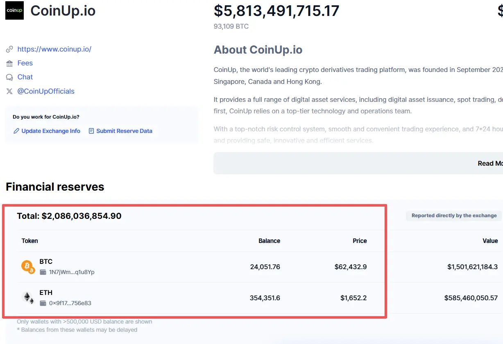Viewport: 503px width, 344px height.
Task: Select the ETH value $585,460,050.57
Action: pyautogui.click(x=471, y=298)
